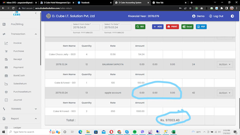Click the Select To Date field

pyautogui.click(x=116, y=27)
